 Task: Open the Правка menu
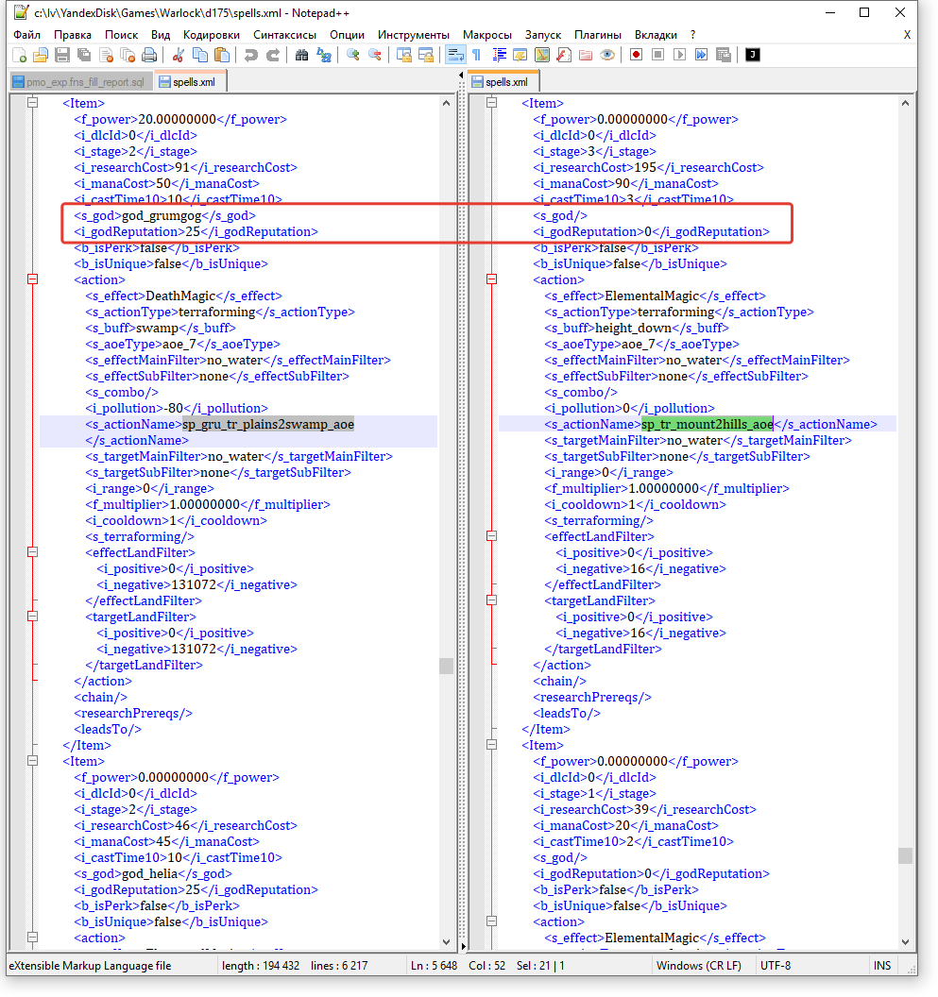click(x=73, y=35)
